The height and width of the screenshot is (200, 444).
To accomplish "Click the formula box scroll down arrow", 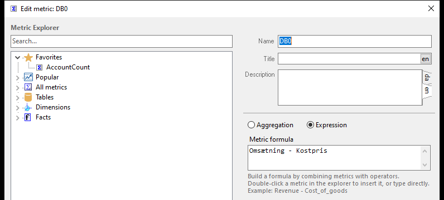I will pos(424,165).
